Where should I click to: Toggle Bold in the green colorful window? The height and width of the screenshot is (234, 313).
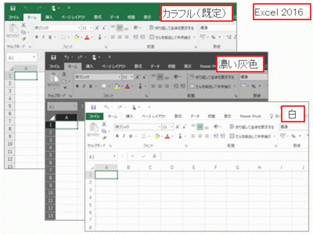tap(37, 37)
